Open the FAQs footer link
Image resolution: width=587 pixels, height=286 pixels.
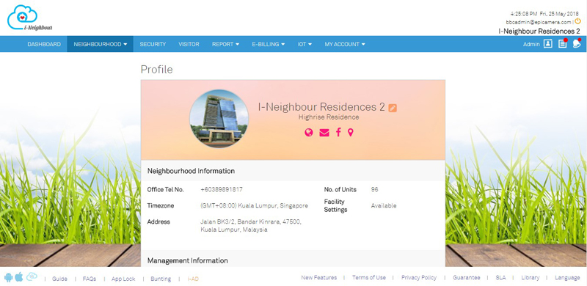pos(90,279)
